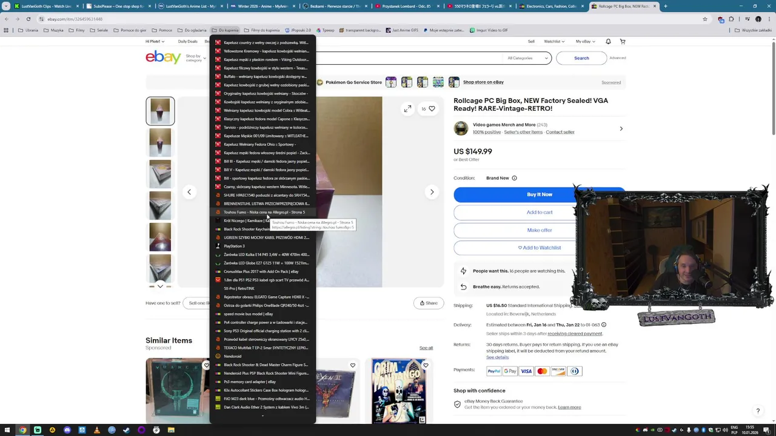The width and height of the screenshot is (776, 436).
Task: Expand more thumbnails with the down chevron
Action: pos(160,286)
